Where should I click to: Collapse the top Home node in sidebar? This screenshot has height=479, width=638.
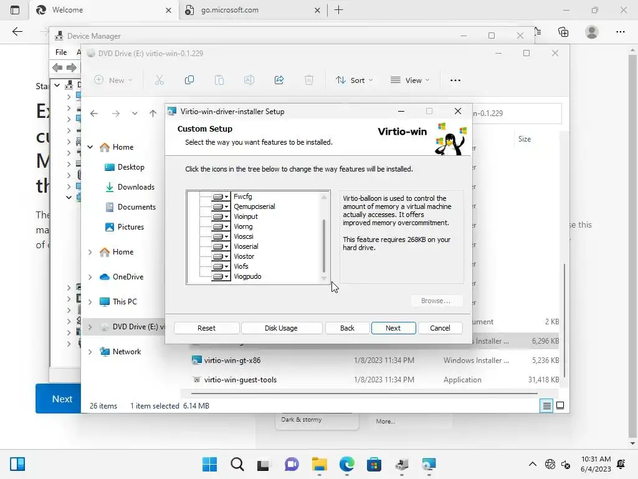(90, 147)
